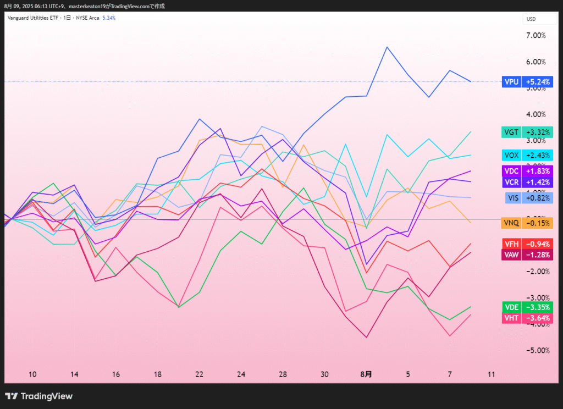Screen dimensions: 563x409
Task: Click the date 22 on time axis
Action: point(199,374)
